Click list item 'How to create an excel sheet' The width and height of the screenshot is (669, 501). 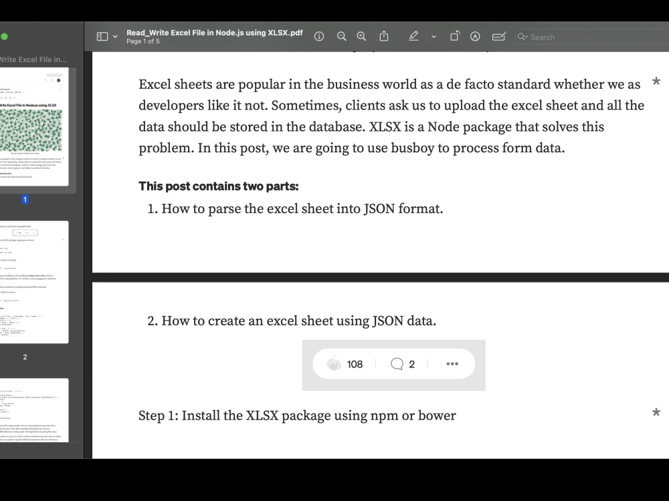pos(298,321)
